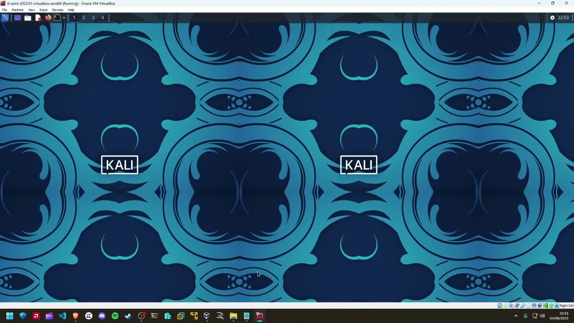Click the microphone icon in system tray

[526, 316]
